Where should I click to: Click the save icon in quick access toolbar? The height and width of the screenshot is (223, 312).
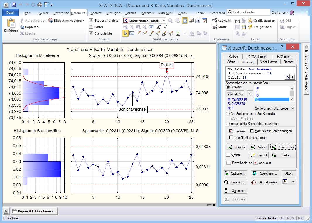[14, 5]
